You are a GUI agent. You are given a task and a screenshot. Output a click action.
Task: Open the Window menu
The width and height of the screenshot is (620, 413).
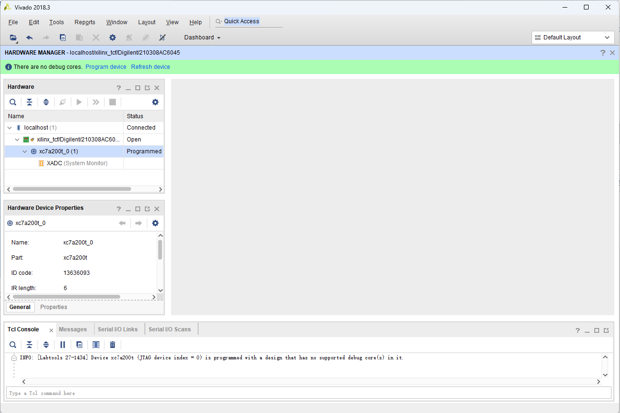[x=117, y=22]
